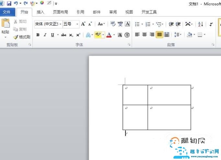Switch to the 引用 (References) tab
Viewport: 221px width, 160px height.
[x=80, y=12]
